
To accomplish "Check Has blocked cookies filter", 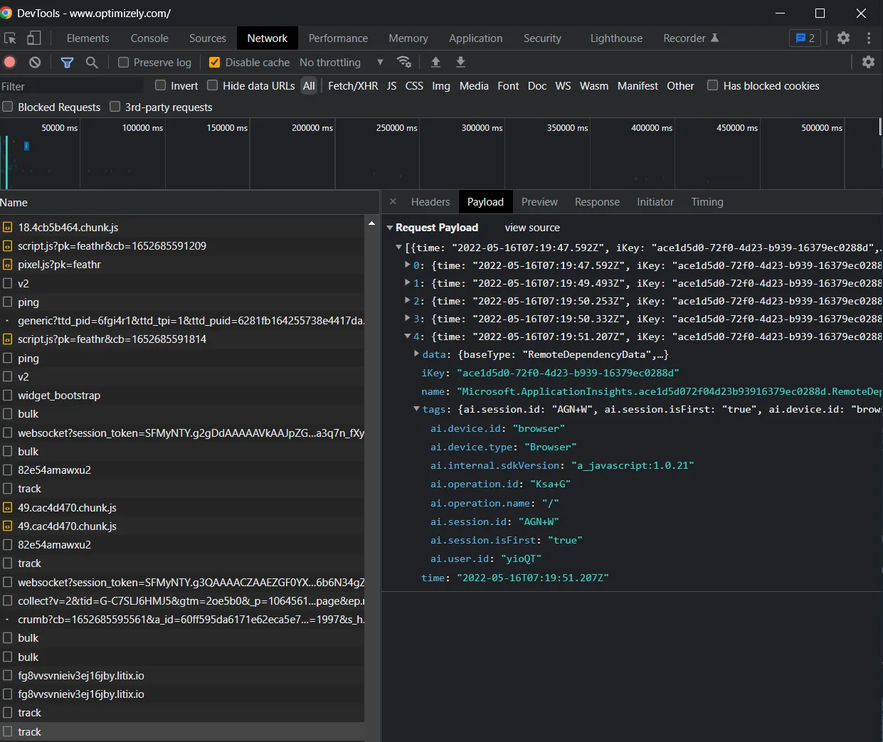I will pyautogui.click(x=712, y=85).
